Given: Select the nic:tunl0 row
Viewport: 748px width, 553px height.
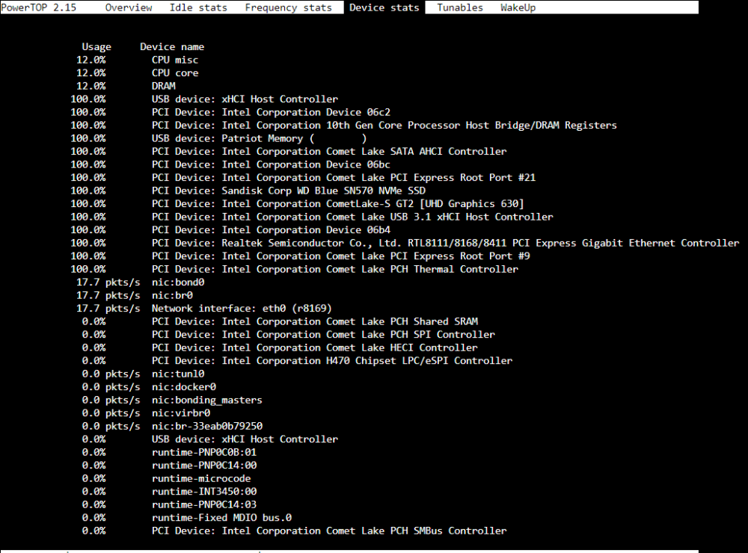Looking at the screenshot, I should 143,374.
